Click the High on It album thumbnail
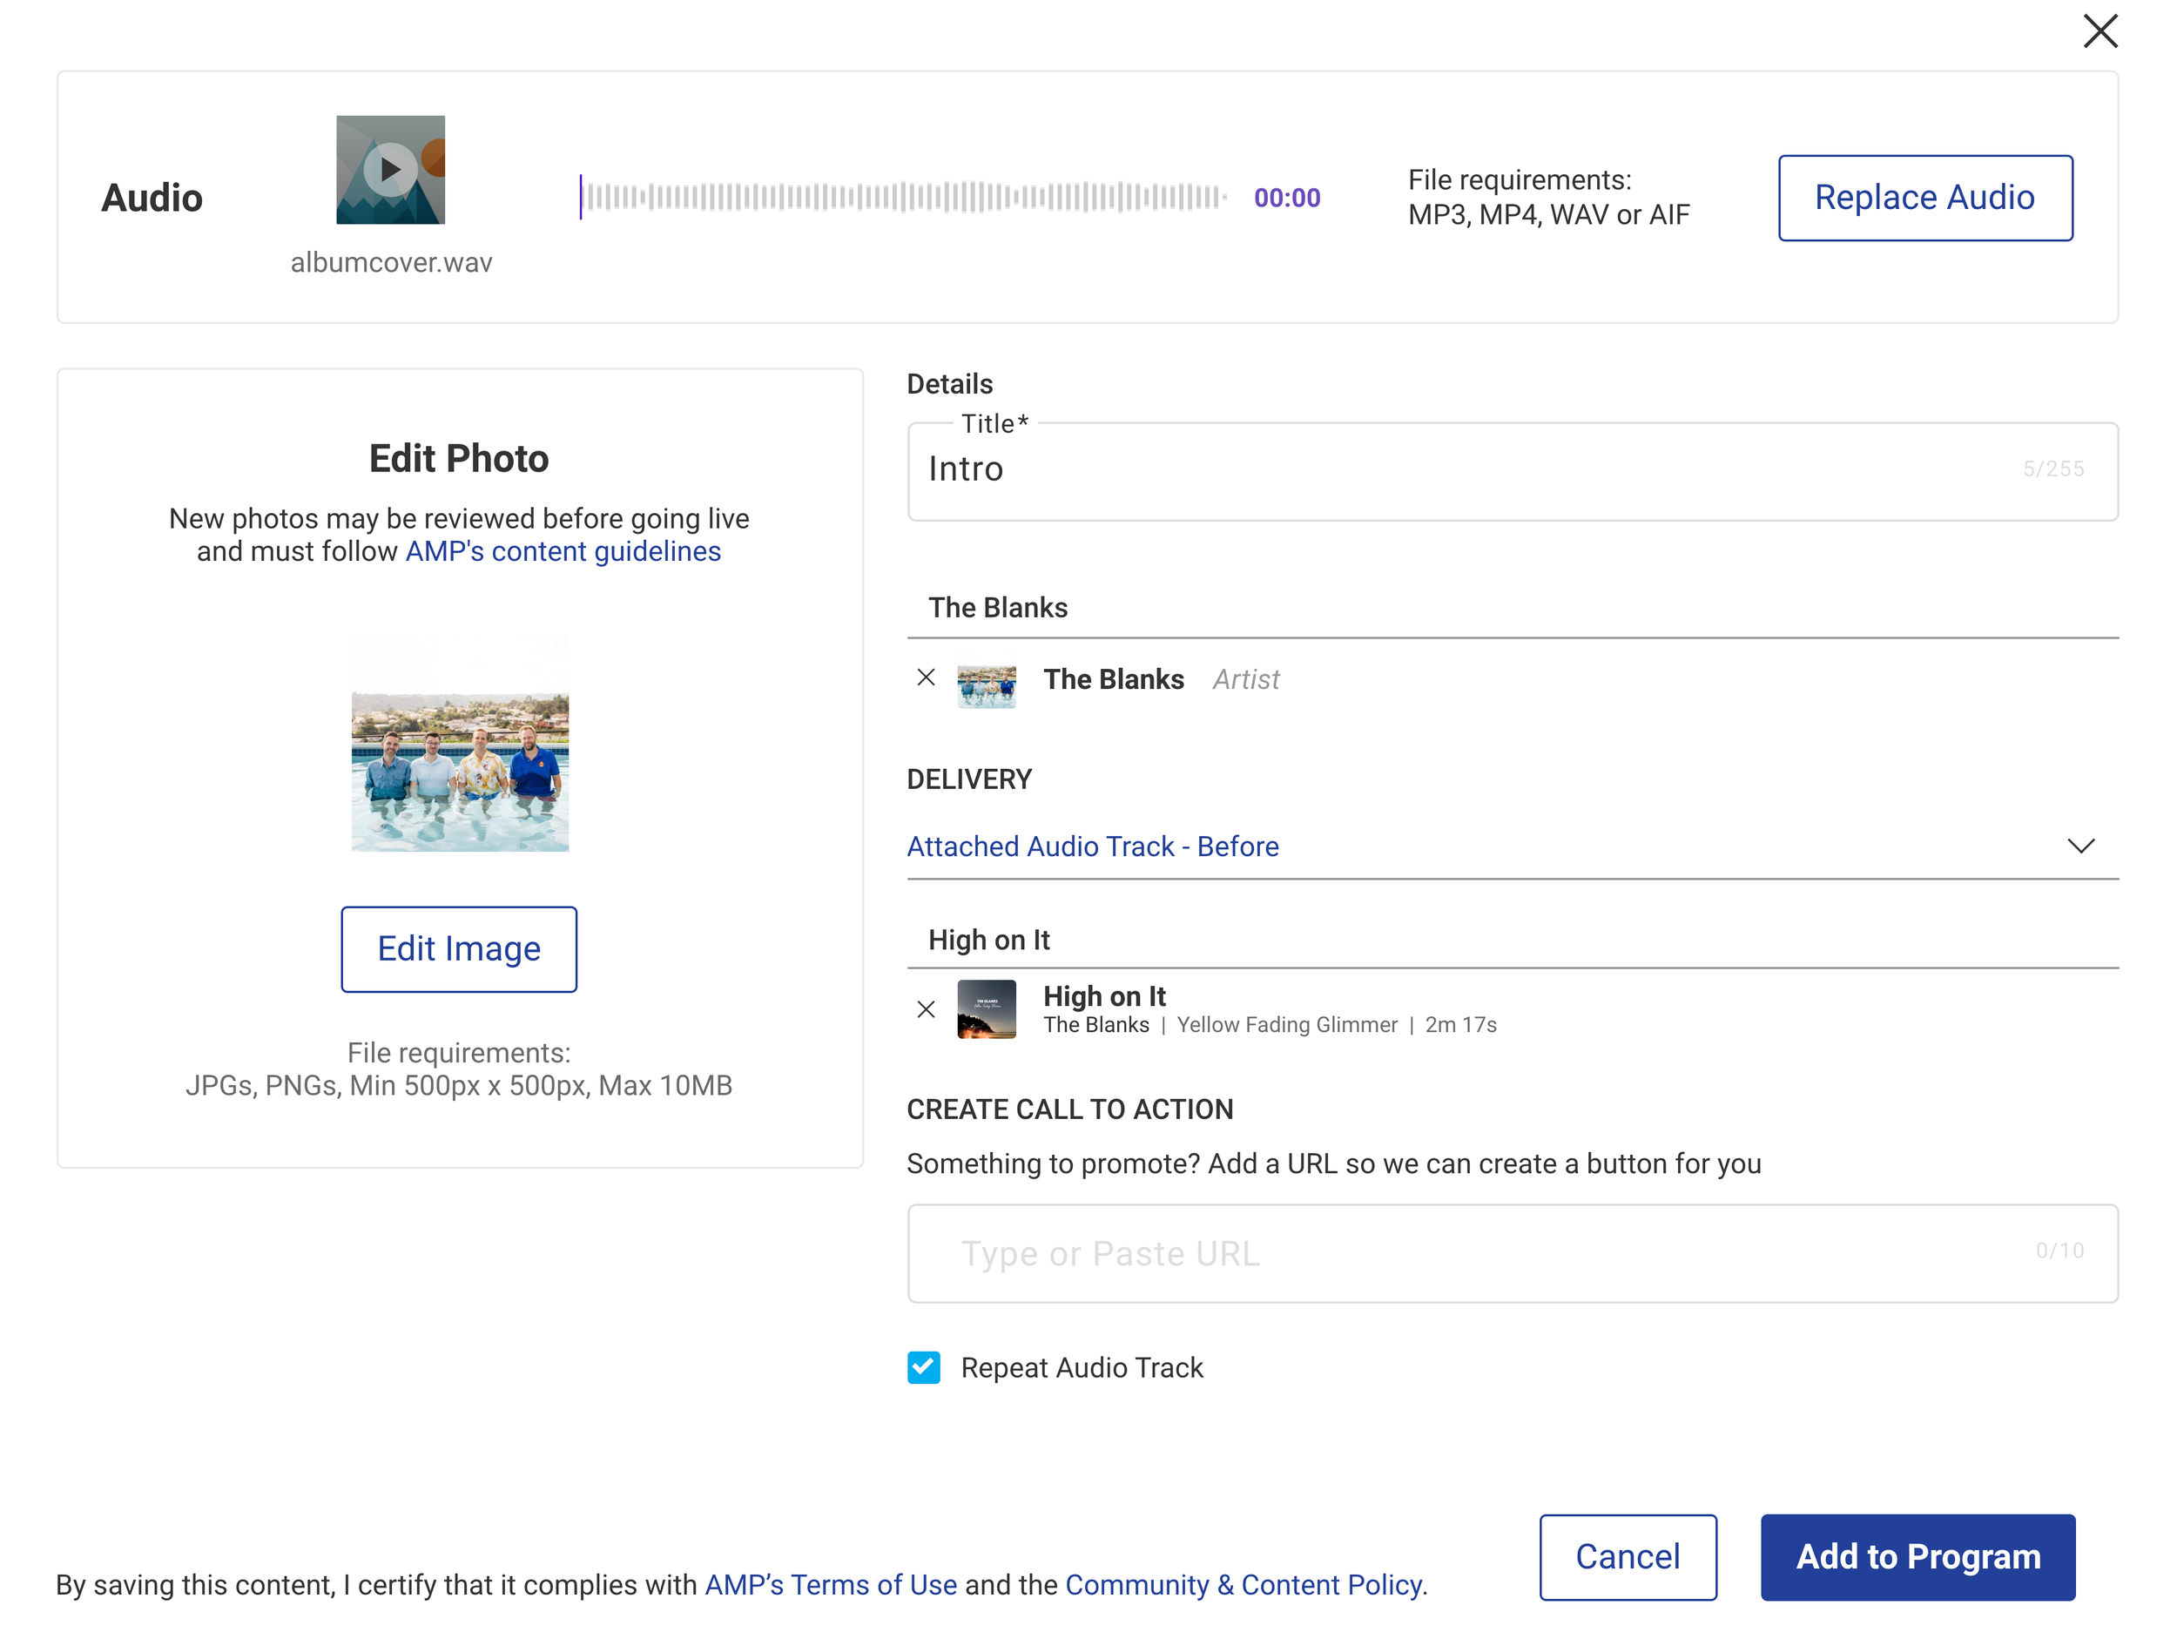Screen dimensions: 2177x1632 [986, 1009]
